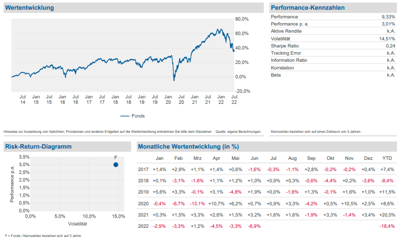Select the Tracking Error row label
400x239 pixels.
(286, 53)
